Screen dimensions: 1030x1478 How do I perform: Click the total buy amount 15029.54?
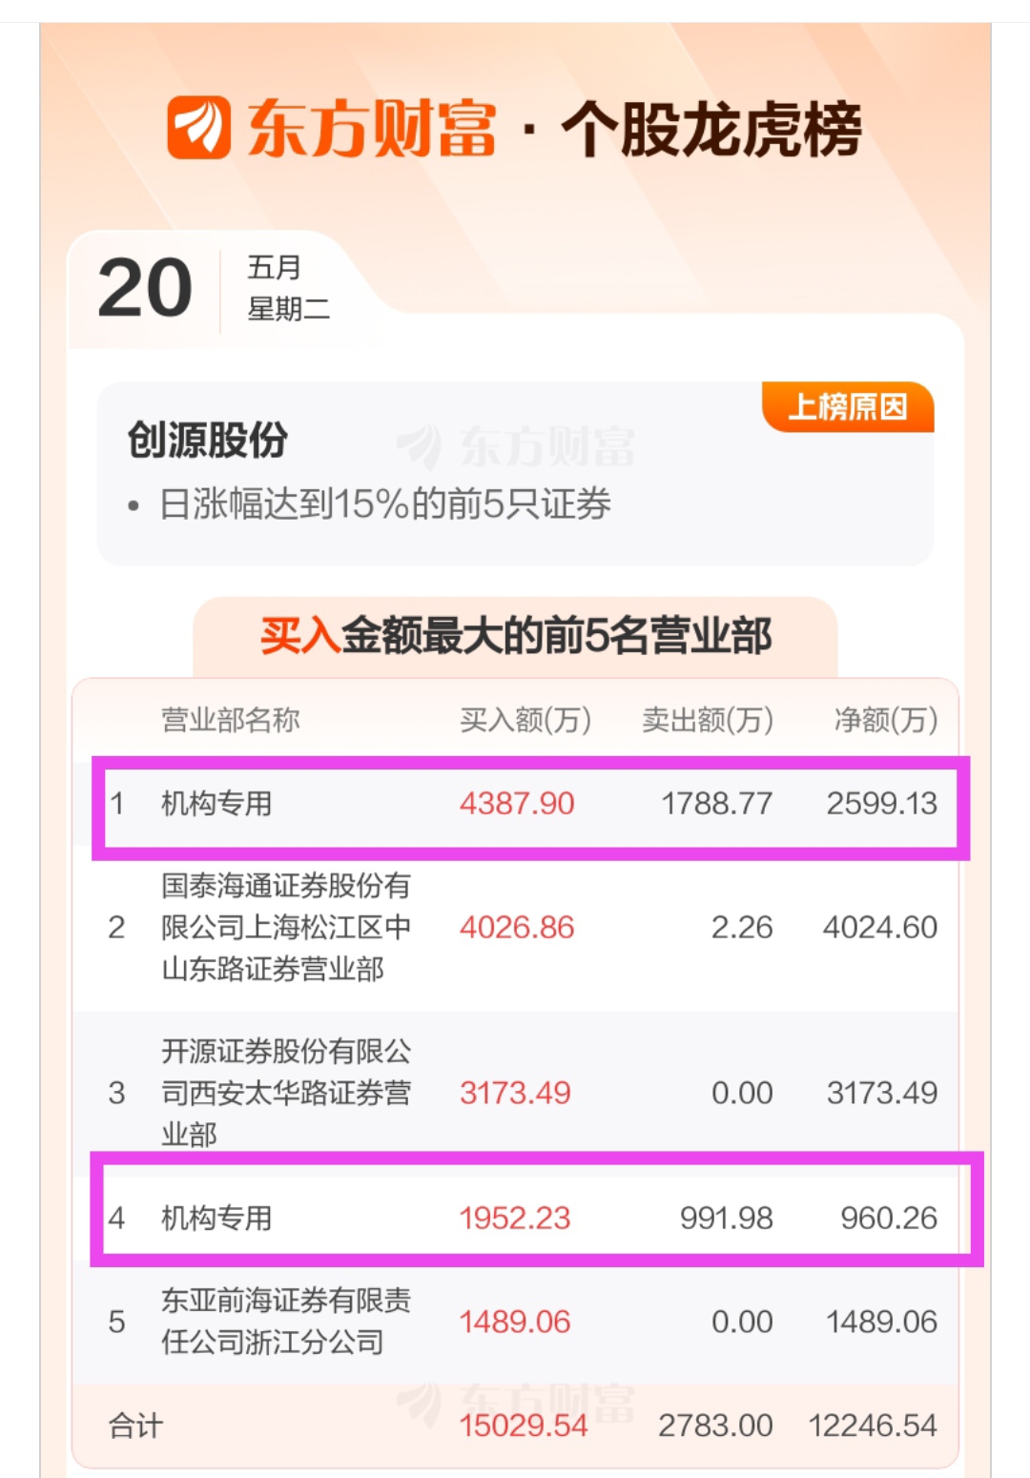point(524,1426)
